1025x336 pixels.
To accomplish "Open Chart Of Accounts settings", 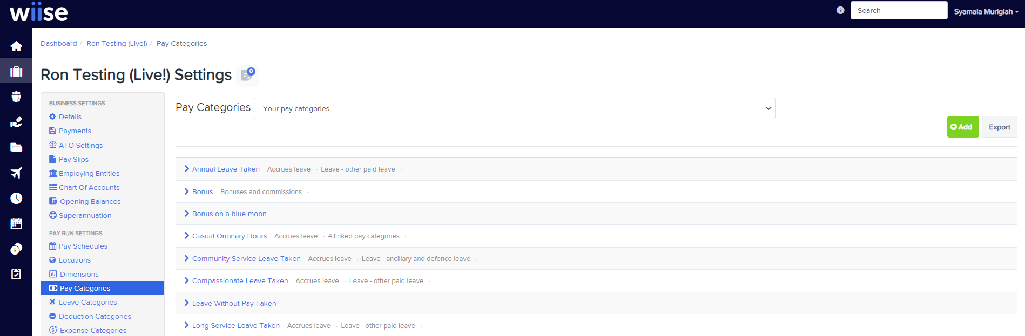I will 89,187.
